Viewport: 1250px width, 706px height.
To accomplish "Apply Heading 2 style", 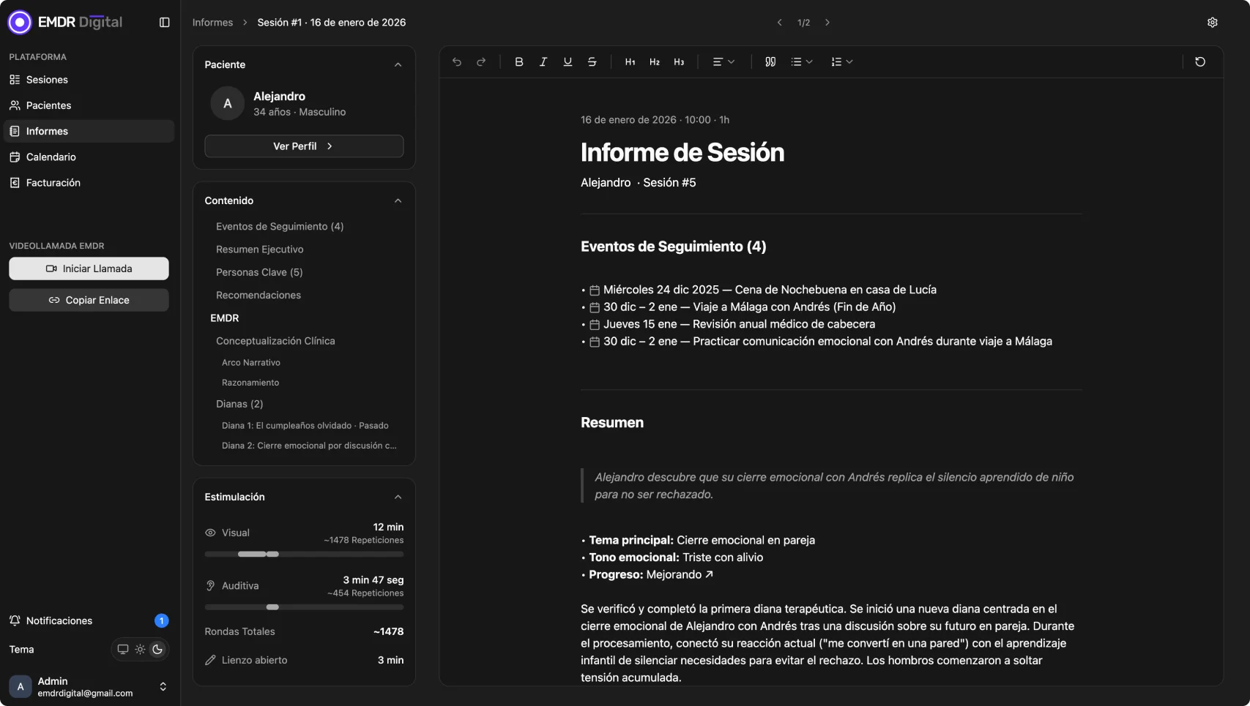I will [654, 61].
